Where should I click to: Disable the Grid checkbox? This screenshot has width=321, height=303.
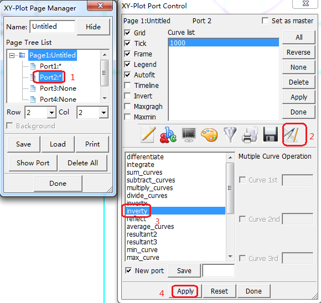pyautogui.click(x=127, y=33)
